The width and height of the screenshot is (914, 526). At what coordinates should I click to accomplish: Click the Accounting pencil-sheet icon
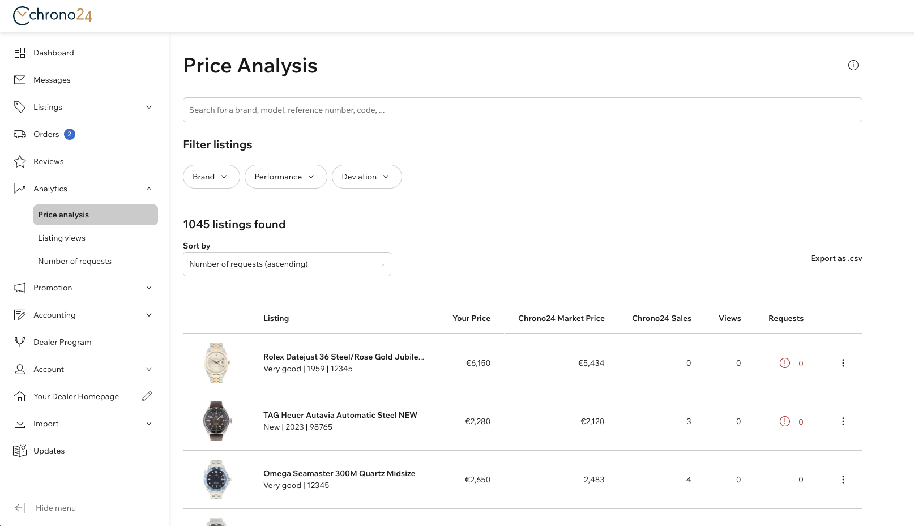click(20, 315)
